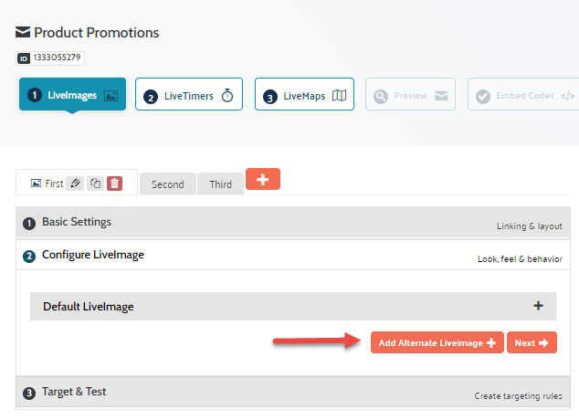Expand the Target & Test section
This screenshot has height=420, width=579.
click(x=74, y=393)
